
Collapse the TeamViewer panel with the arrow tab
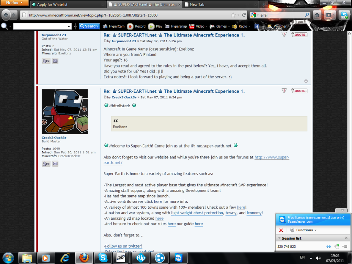click(343, 210)
